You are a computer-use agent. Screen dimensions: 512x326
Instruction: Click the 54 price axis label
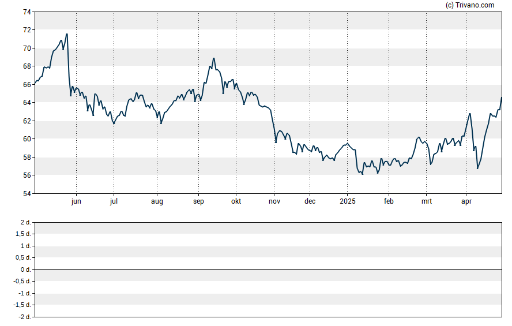point(27,194)
